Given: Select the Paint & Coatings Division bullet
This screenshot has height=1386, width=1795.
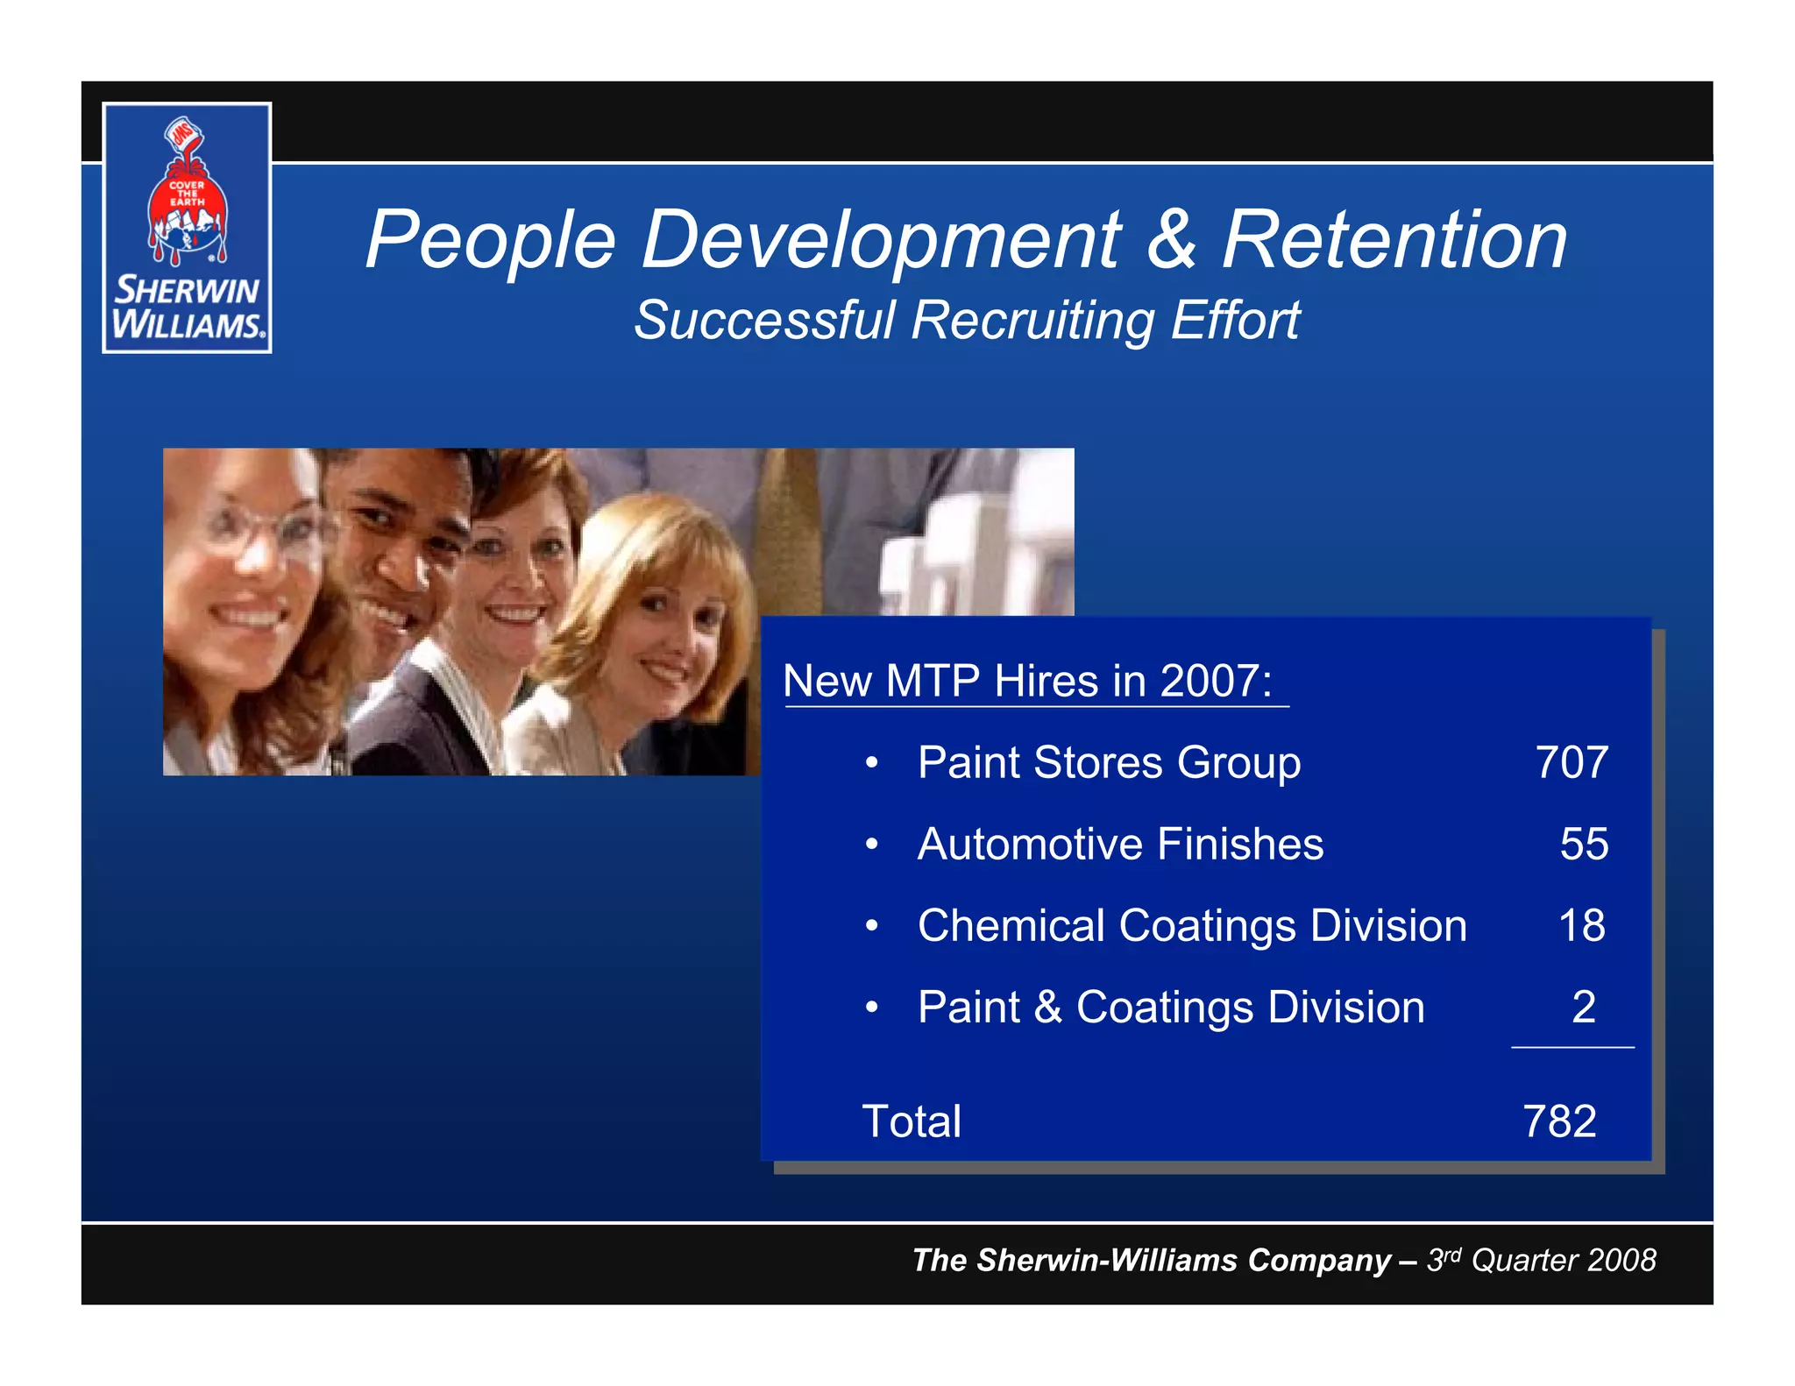Looking at the screenshot, I should tap(1170, 1007).
